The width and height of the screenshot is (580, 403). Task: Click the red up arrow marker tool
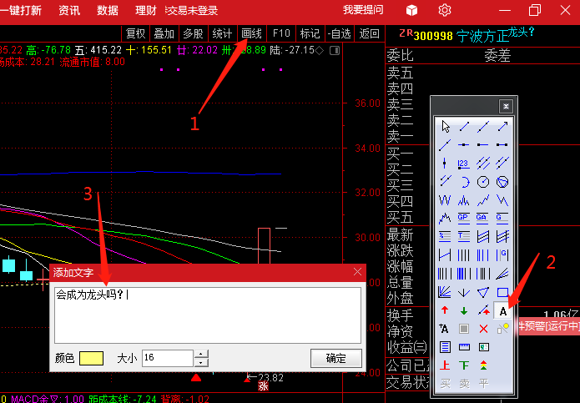click(x=446, y=310)
